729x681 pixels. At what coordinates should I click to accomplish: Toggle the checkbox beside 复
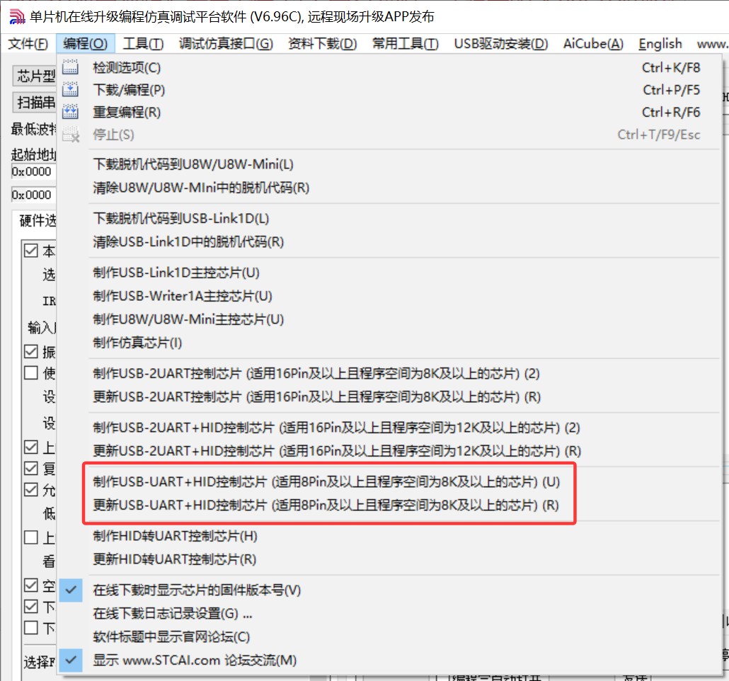pos(30,468)
